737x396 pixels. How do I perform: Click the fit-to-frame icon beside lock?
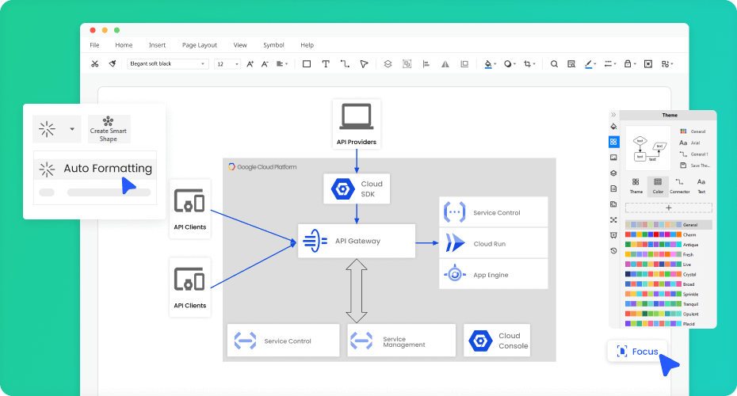click(x=648, y=64)
